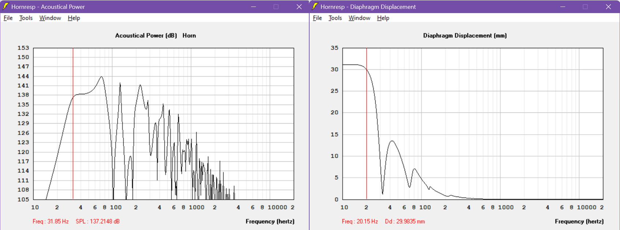Open Window menu in Diaphragm Displacement window
620x230 pixels.
(x=359, y=18)
